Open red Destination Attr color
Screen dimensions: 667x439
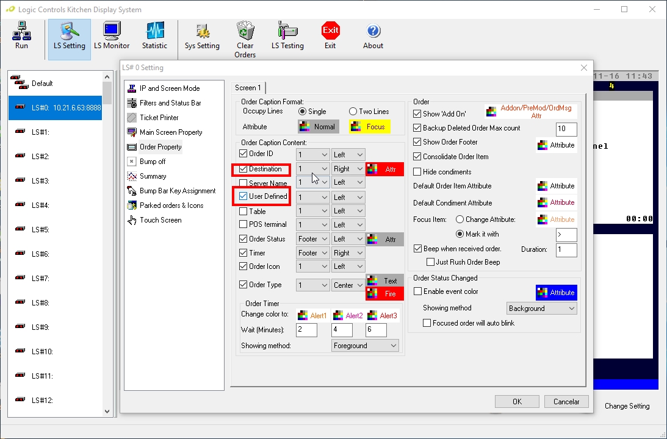(384, 169)
